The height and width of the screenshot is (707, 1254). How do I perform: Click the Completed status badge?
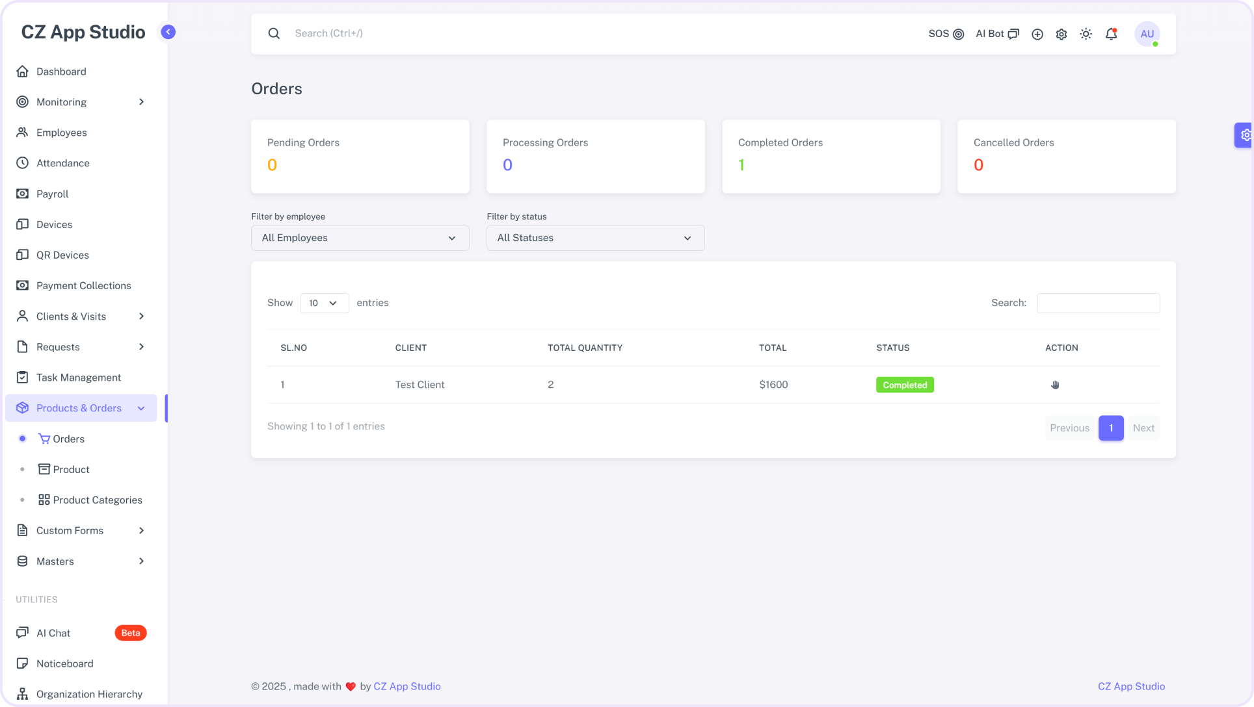coord(905,385)
